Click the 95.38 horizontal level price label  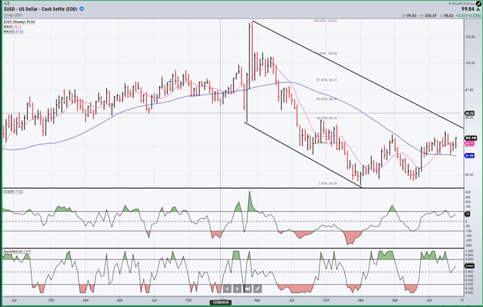point(471,113)
